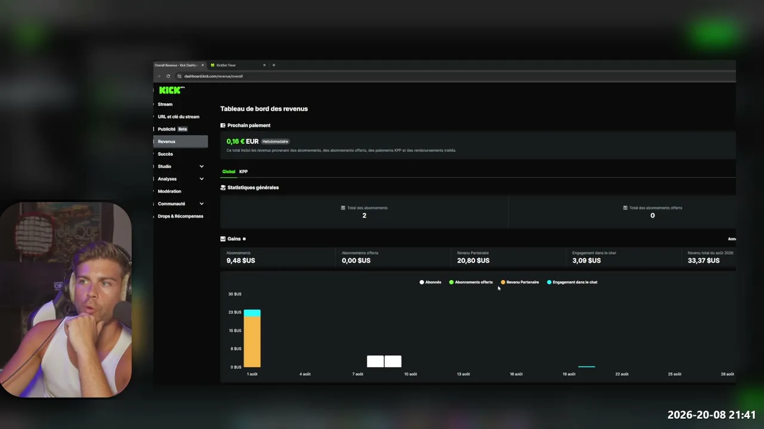Click the info dot next to Gains
This screenshot has width=764, height=429.
[244, 239]
